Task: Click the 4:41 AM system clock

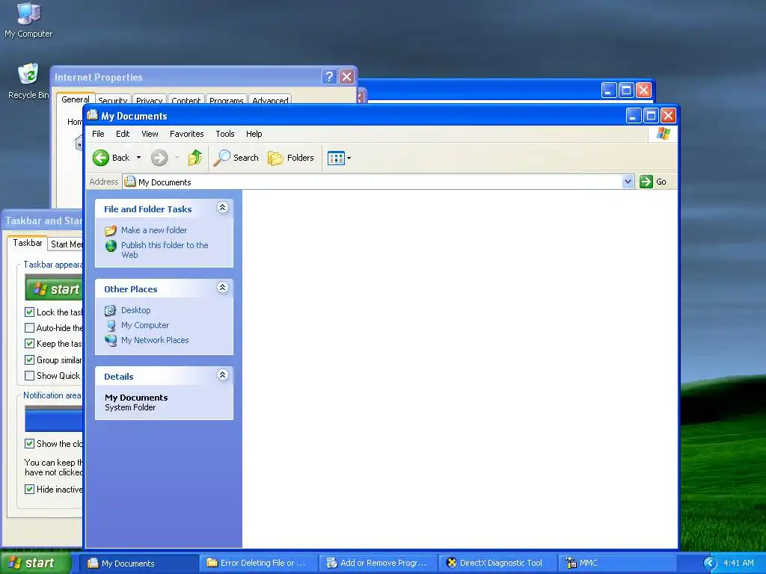Action: 738,564
